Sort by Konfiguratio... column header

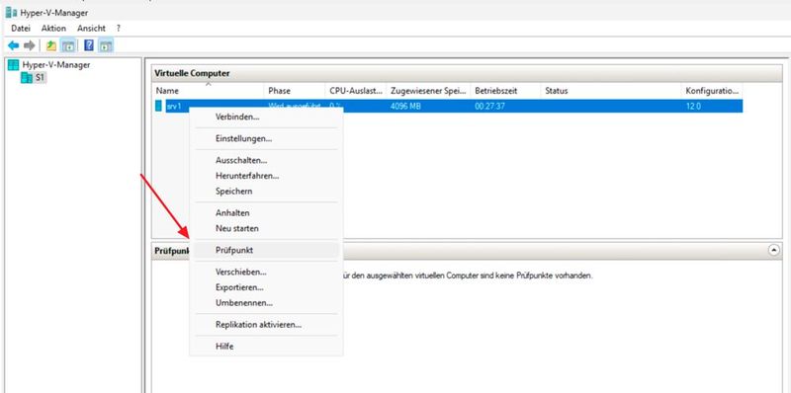tap(712, 91)
